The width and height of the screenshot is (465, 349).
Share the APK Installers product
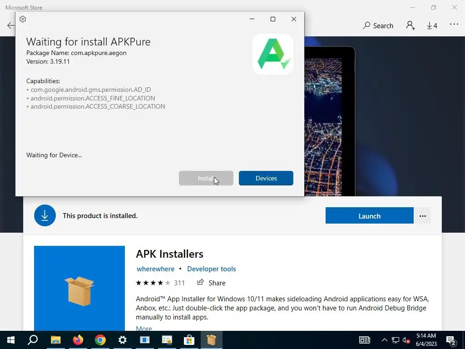coord(211,283)
